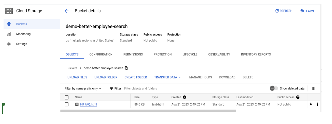The height and width of the screenshot is (124, 332).
Task: Open the LEARN panel
Action: pos(307,11)
